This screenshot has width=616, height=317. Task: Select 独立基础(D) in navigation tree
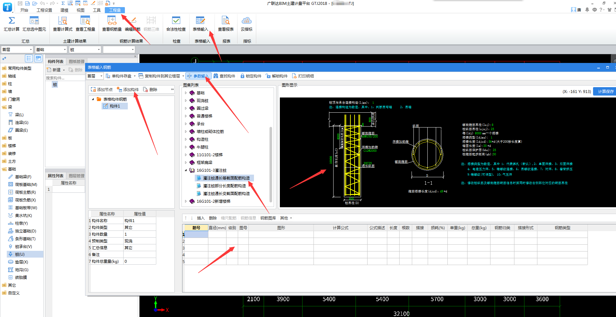click(x=26, y=231)
